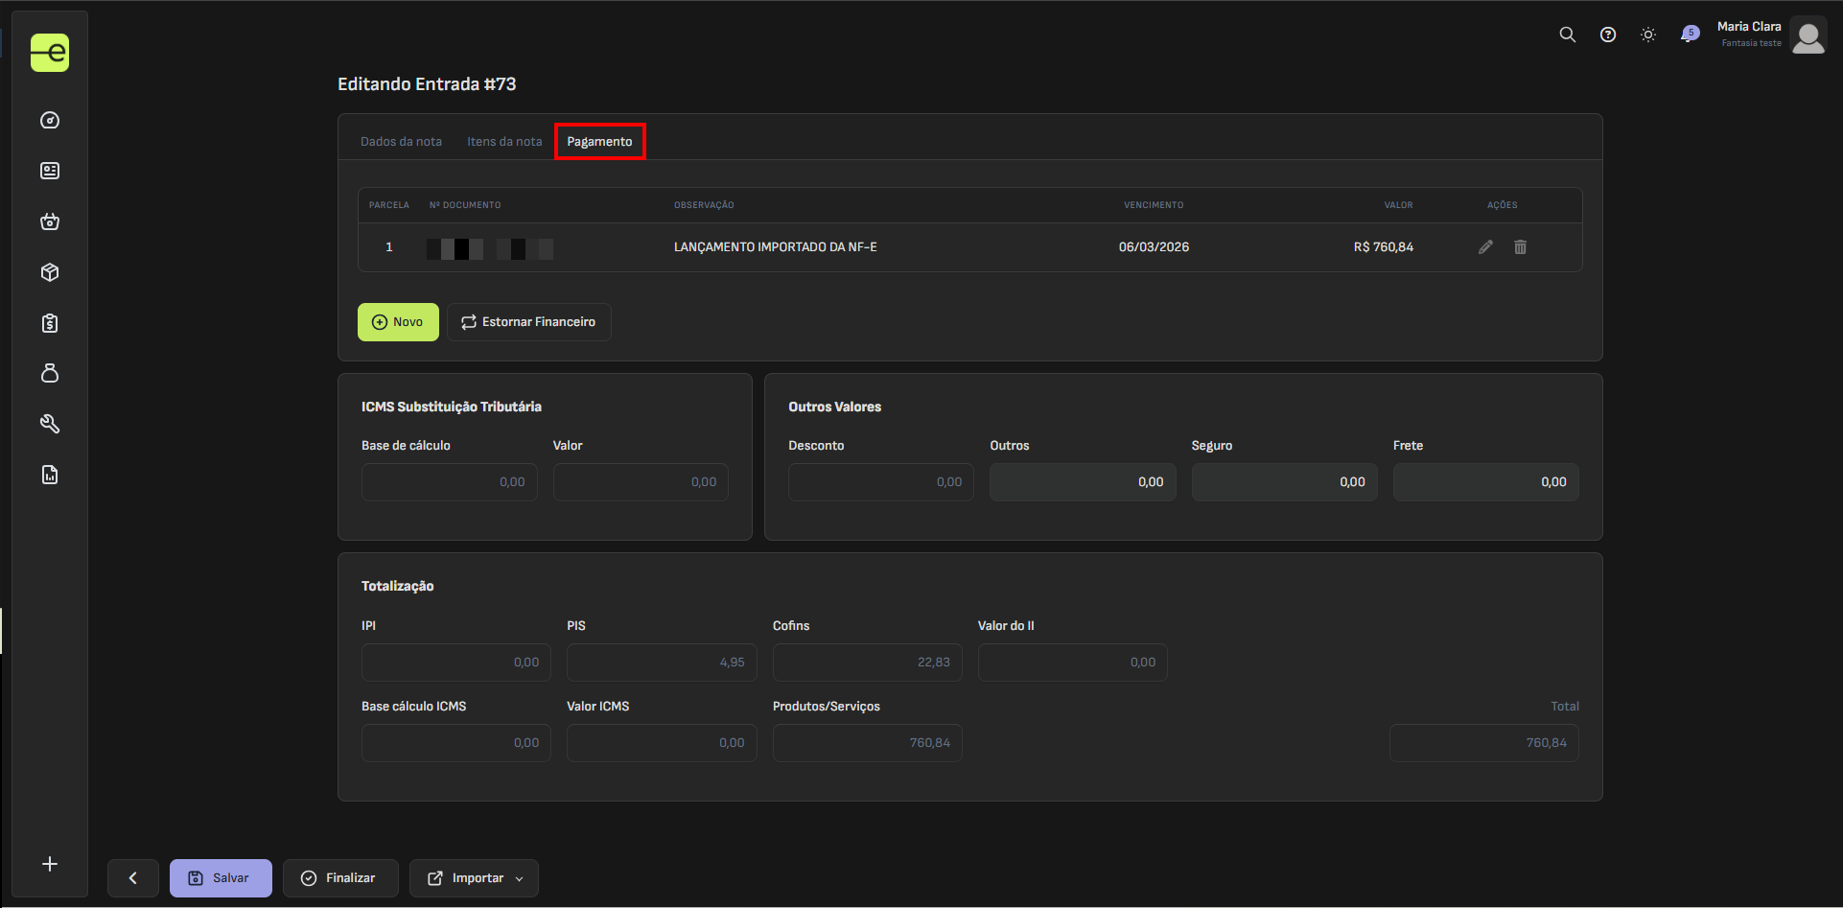Click the 'Editando Entrada #73' heading
The image size is (1843, 908).
(427, 84)
